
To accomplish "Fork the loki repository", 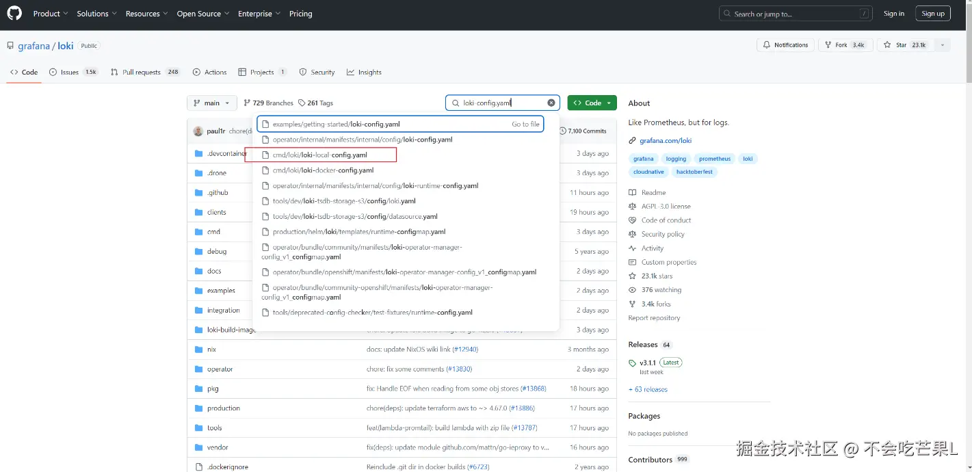I will [844, 45].
